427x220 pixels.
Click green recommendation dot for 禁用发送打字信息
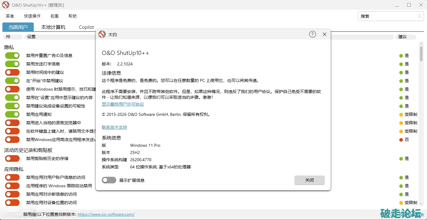(401, 64)
